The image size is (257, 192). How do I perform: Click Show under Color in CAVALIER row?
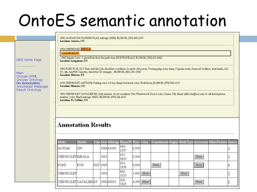click(x=146, y=182)
